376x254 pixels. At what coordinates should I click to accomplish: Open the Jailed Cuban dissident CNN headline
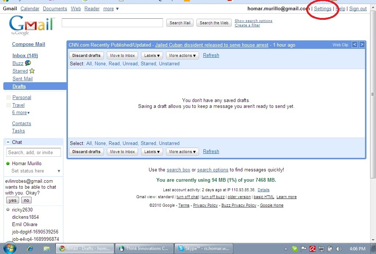tap(212, 45)
